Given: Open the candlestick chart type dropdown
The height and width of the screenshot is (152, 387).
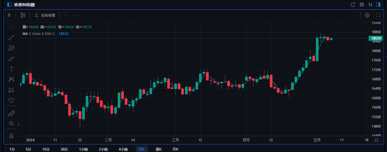Looking at the screenshot, I should 23,15.
